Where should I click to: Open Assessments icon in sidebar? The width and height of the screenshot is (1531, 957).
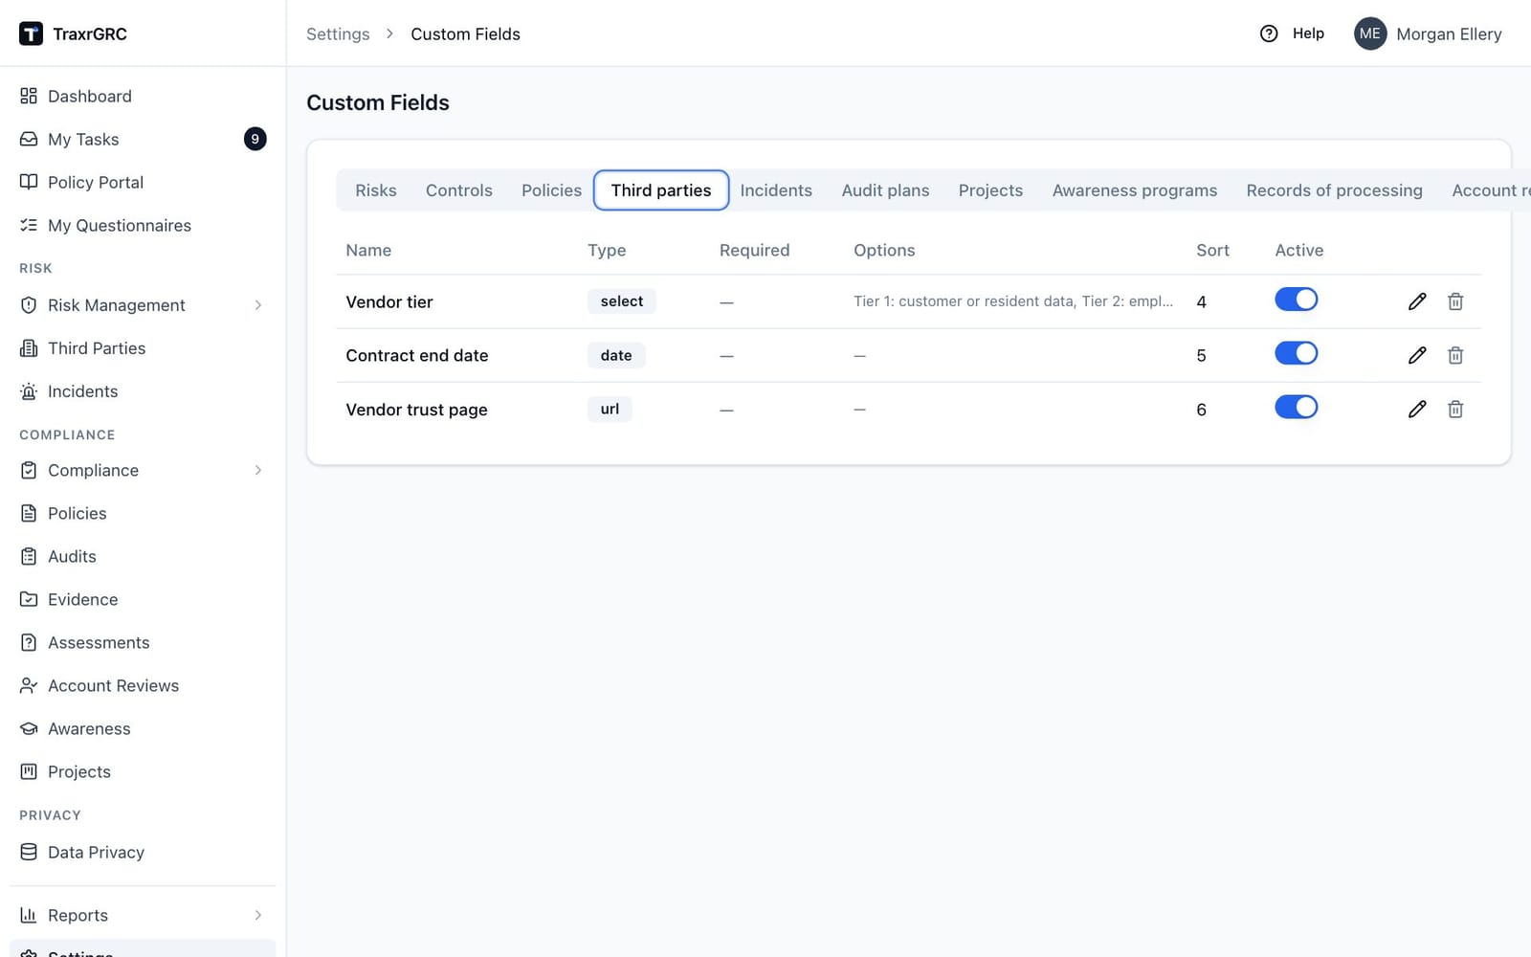pyautogui.click(x=29, y=642)
